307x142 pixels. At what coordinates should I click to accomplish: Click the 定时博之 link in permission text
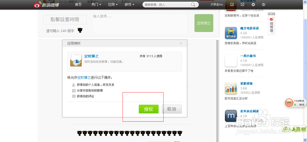tap(84, 78)
